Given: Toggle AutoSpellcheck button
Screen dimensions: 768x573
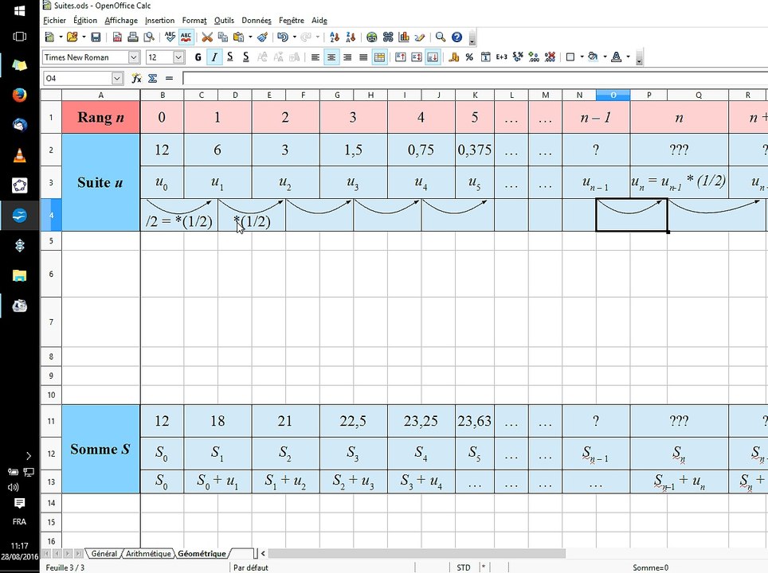Looking at the screenshot, I should coord(186,37).
